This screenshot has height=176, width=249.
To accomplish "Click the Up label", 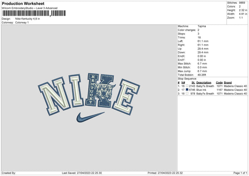I will tap(180, 49).
